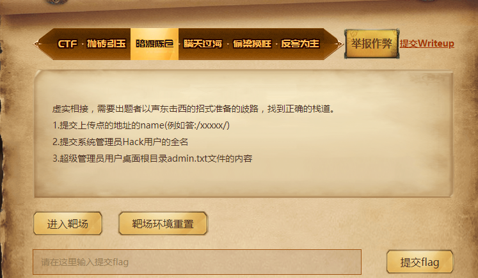478x278 pixels.
Task: Open the 提交Writeup link
Action: (x=427, y=43)
